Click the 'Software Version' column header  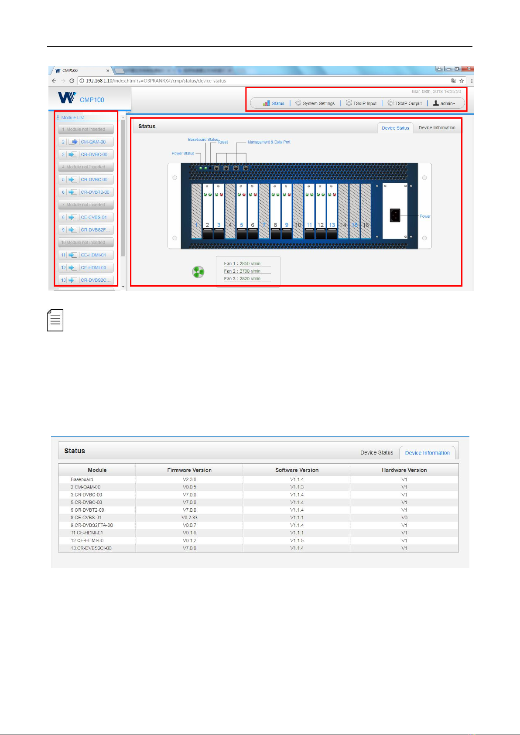click(297, 470)
